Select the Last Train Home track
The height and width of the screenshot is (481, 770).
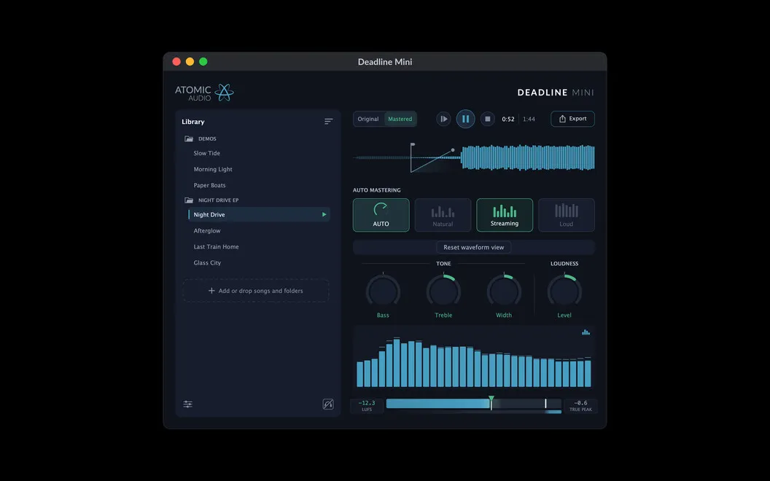pos(216,247)
